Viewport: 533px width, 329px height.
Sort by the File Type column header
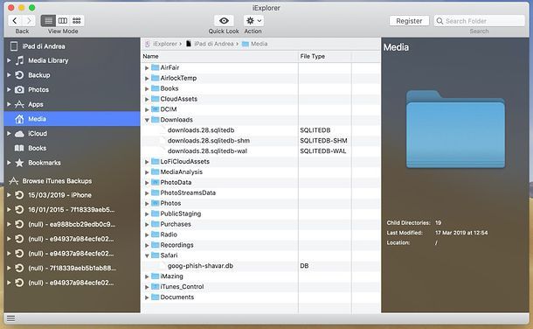point(325,57)
